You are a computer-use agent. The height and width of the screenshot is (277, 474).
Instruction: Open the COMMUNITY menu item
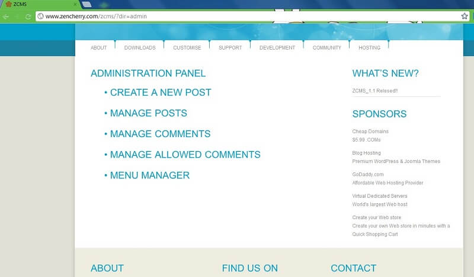(x=327, y=48)
